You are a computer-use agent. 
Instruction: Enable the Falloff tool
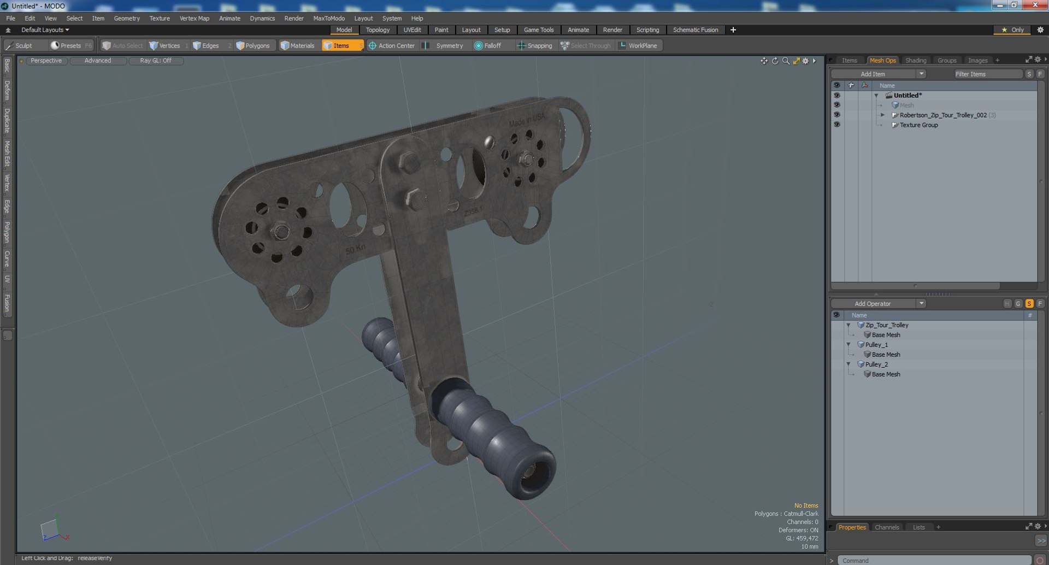point(488,45)
